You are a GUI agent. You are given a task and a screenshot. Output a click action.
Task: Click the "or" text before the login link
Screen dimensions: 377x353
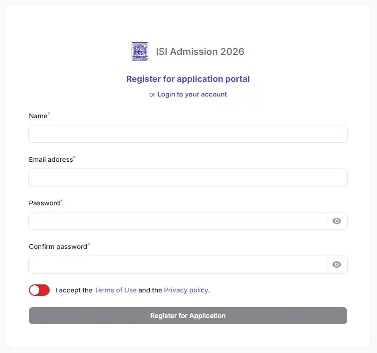tap(152, 94)
